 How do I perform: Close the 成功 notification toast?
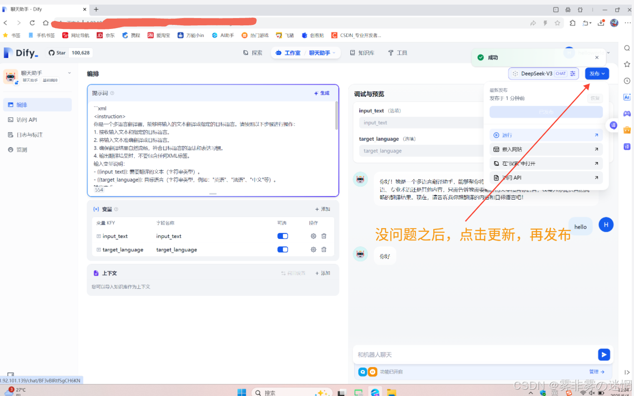tap(597, 57)
